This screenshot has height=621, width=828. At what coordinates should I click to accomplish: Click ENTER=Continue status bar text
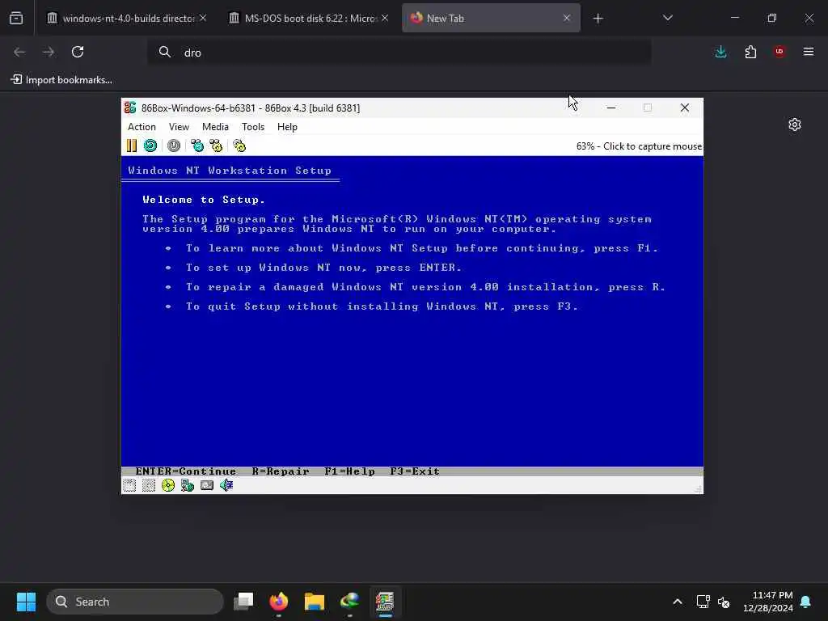186,471
